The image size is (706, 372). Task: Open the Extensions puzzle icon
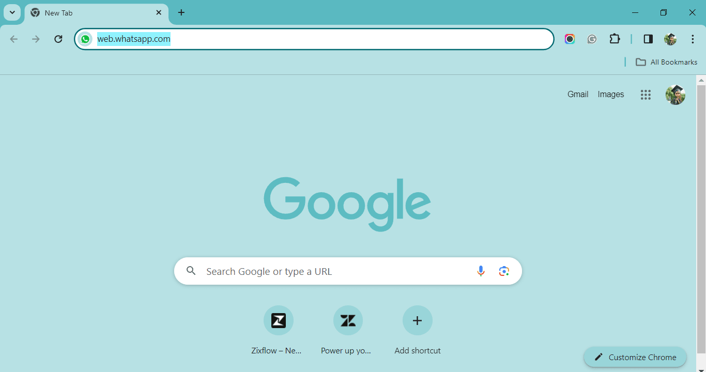pyautogui.click(x=615, y=39)
